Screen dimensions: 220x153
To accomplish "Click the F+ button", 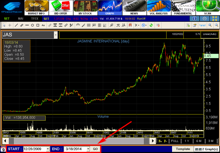I will 160,141.
